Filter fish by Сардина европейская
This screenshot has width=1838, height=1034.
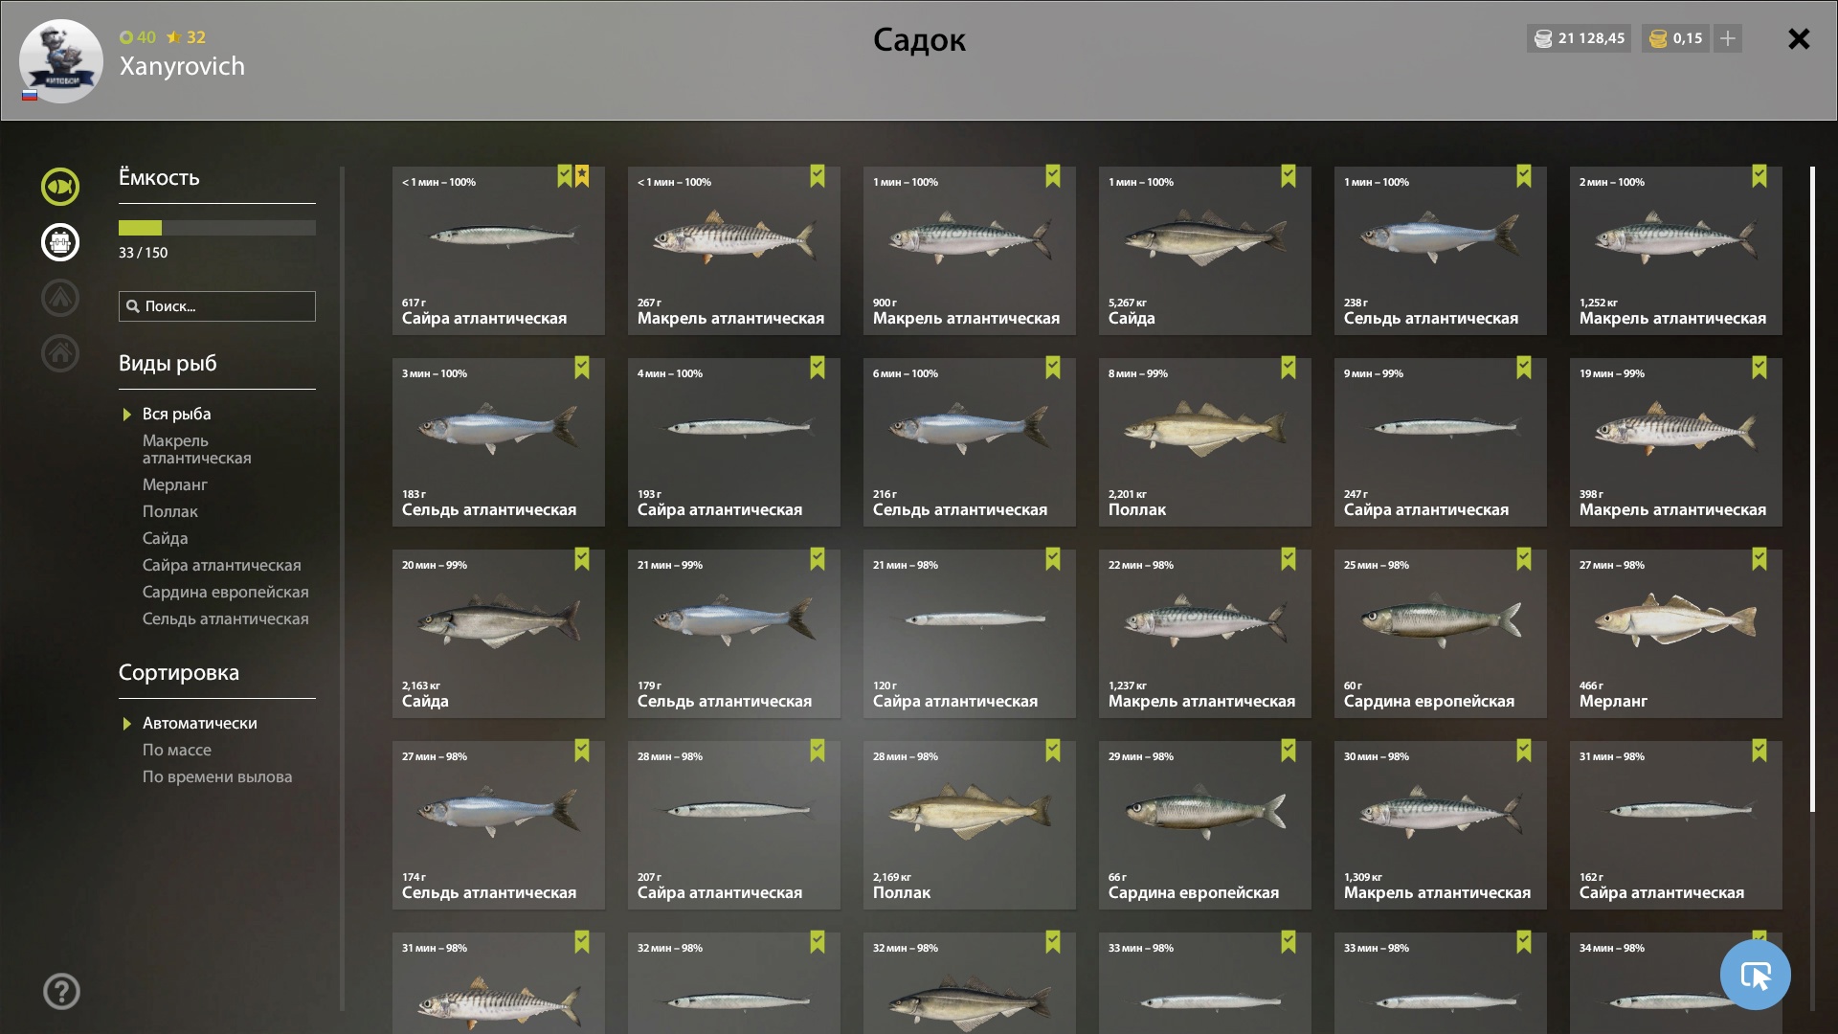point(225,592)
